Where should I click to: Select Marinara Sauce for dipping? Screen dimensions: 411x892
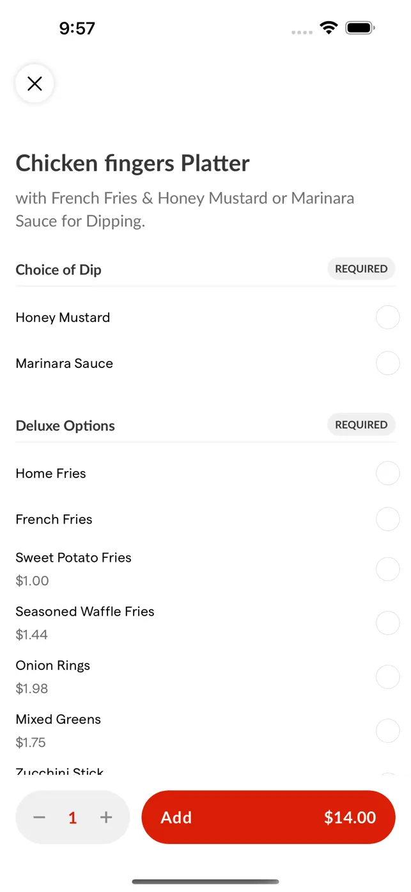click(x=388, y=363)
